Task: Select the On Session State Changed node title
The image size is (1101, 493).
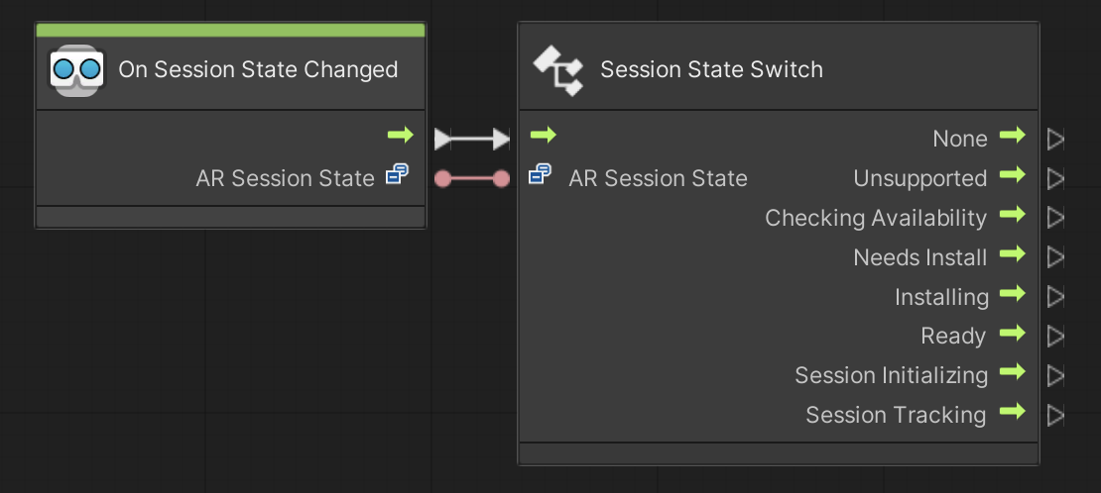Action: coord(258,69)
